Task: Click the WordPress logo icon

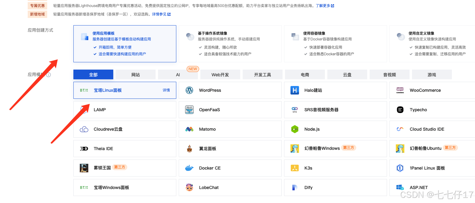Action: coord(189,90)
